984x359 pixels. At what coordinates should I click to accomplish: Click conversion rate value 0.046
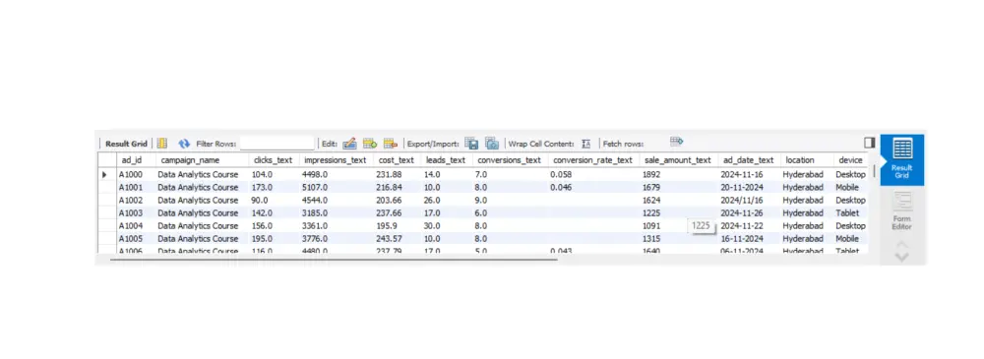[x=561, y=187]
